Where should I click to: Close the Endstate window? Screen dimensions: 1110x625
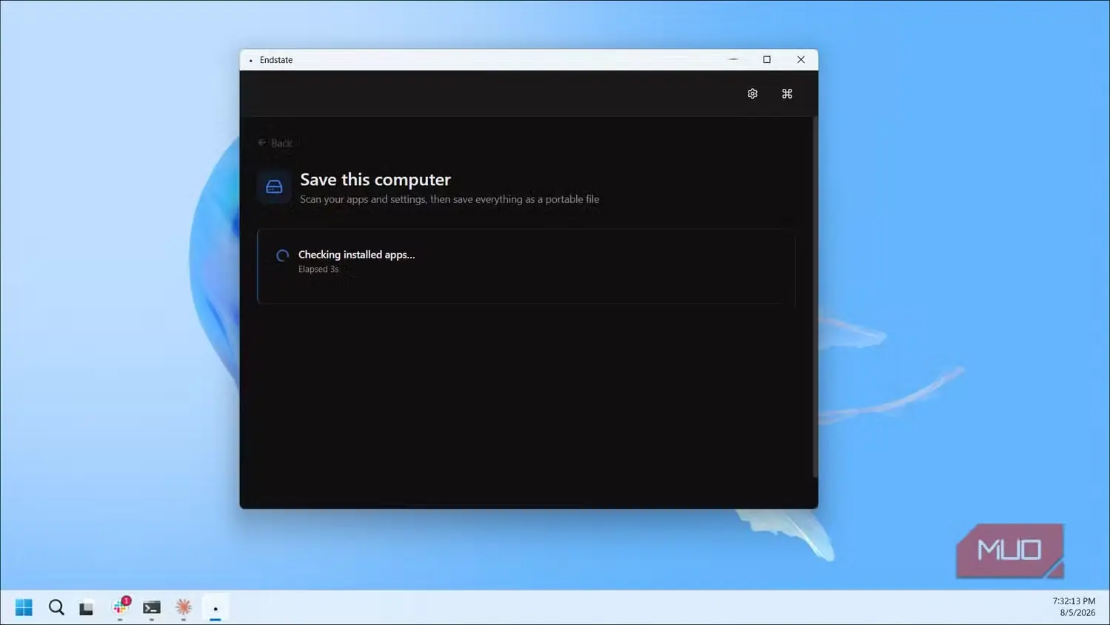pyautogui.click(x=800, y=60)
